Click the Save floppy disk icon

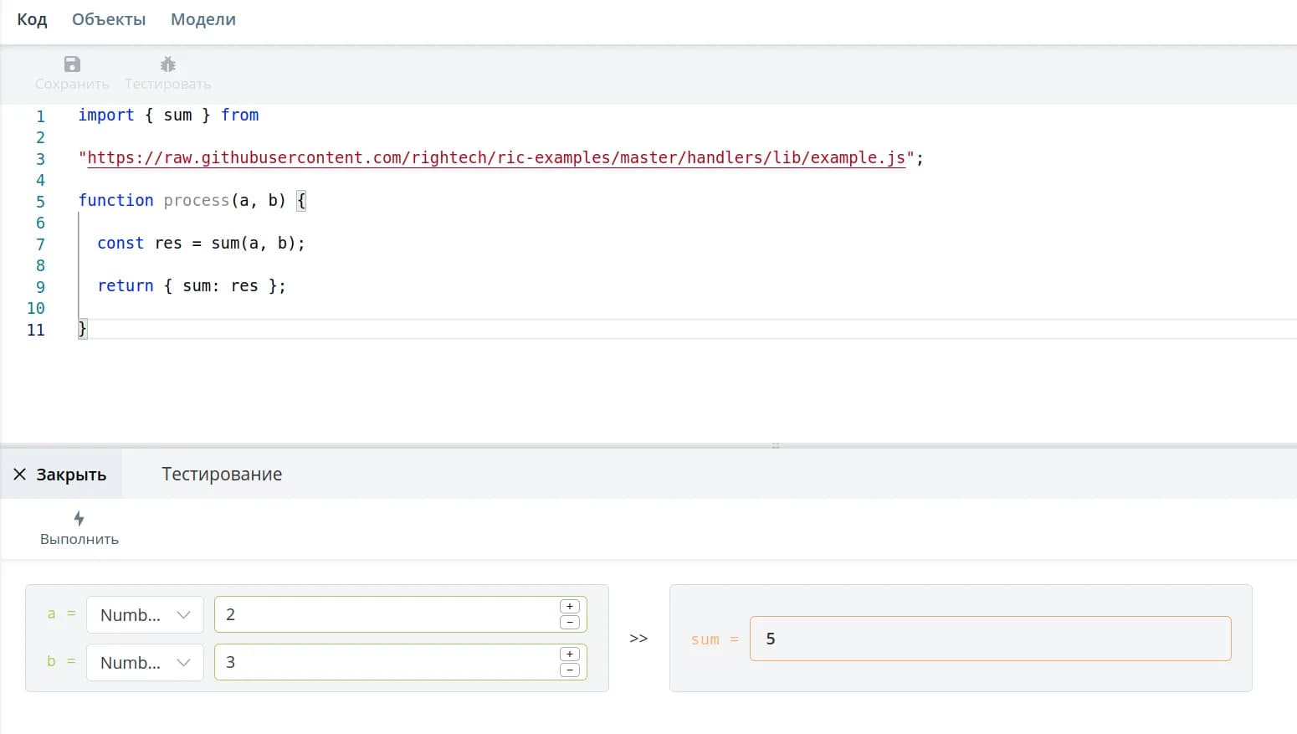point(72,64)
